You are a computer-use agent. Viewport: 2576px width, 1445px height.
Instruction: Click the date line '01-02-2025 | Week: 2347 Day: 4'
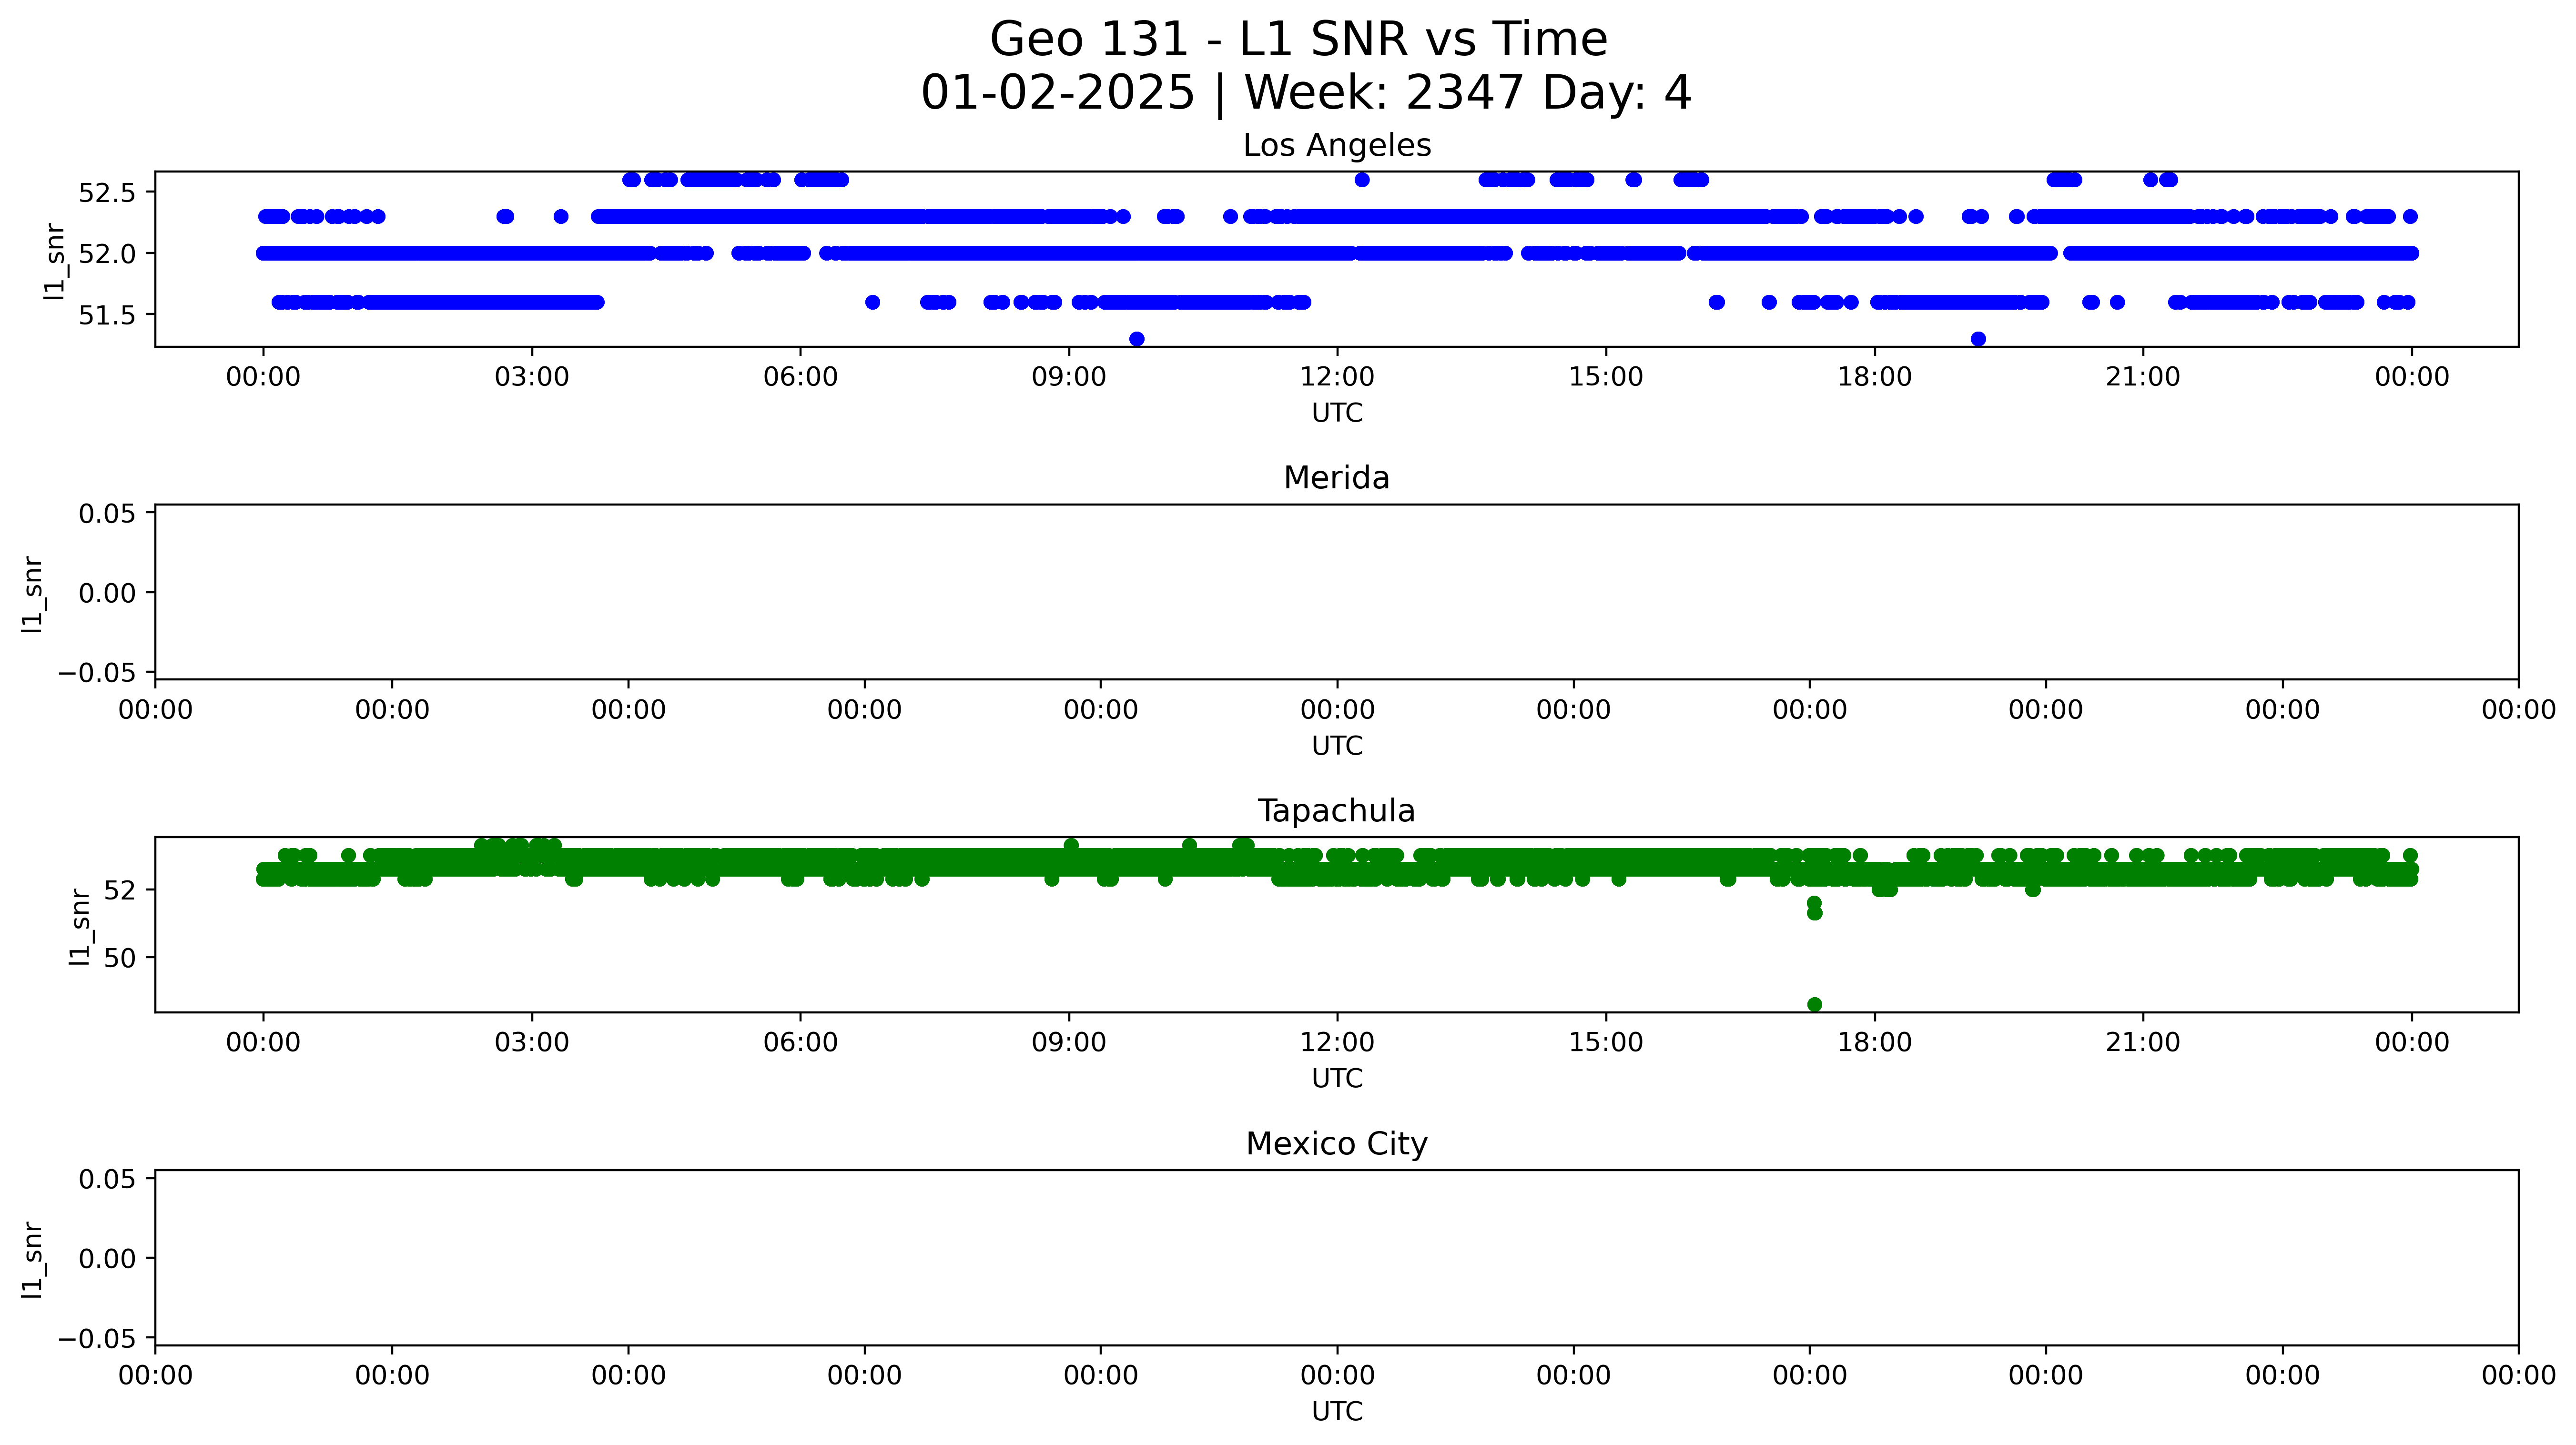[x=1305, y=93]
